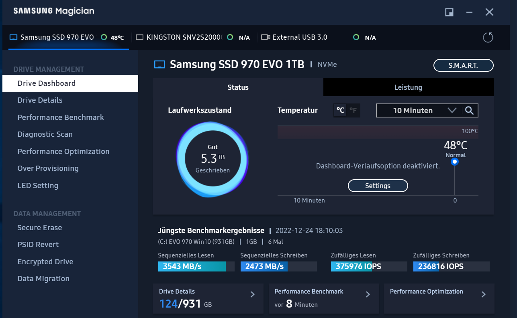The image size is (517, 318).
Task: Switch temperature unit to °F
Action: tap(353, 110)
